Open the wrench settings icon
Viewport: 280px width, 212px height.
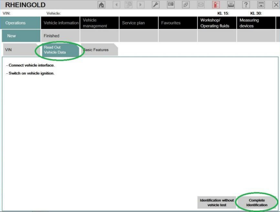point(155,4)
